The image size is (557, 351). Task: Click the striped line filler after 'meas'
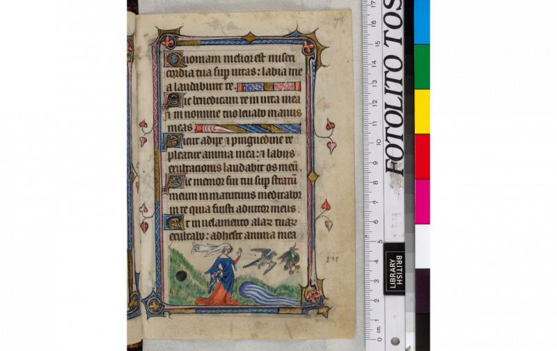coord(247,129)
